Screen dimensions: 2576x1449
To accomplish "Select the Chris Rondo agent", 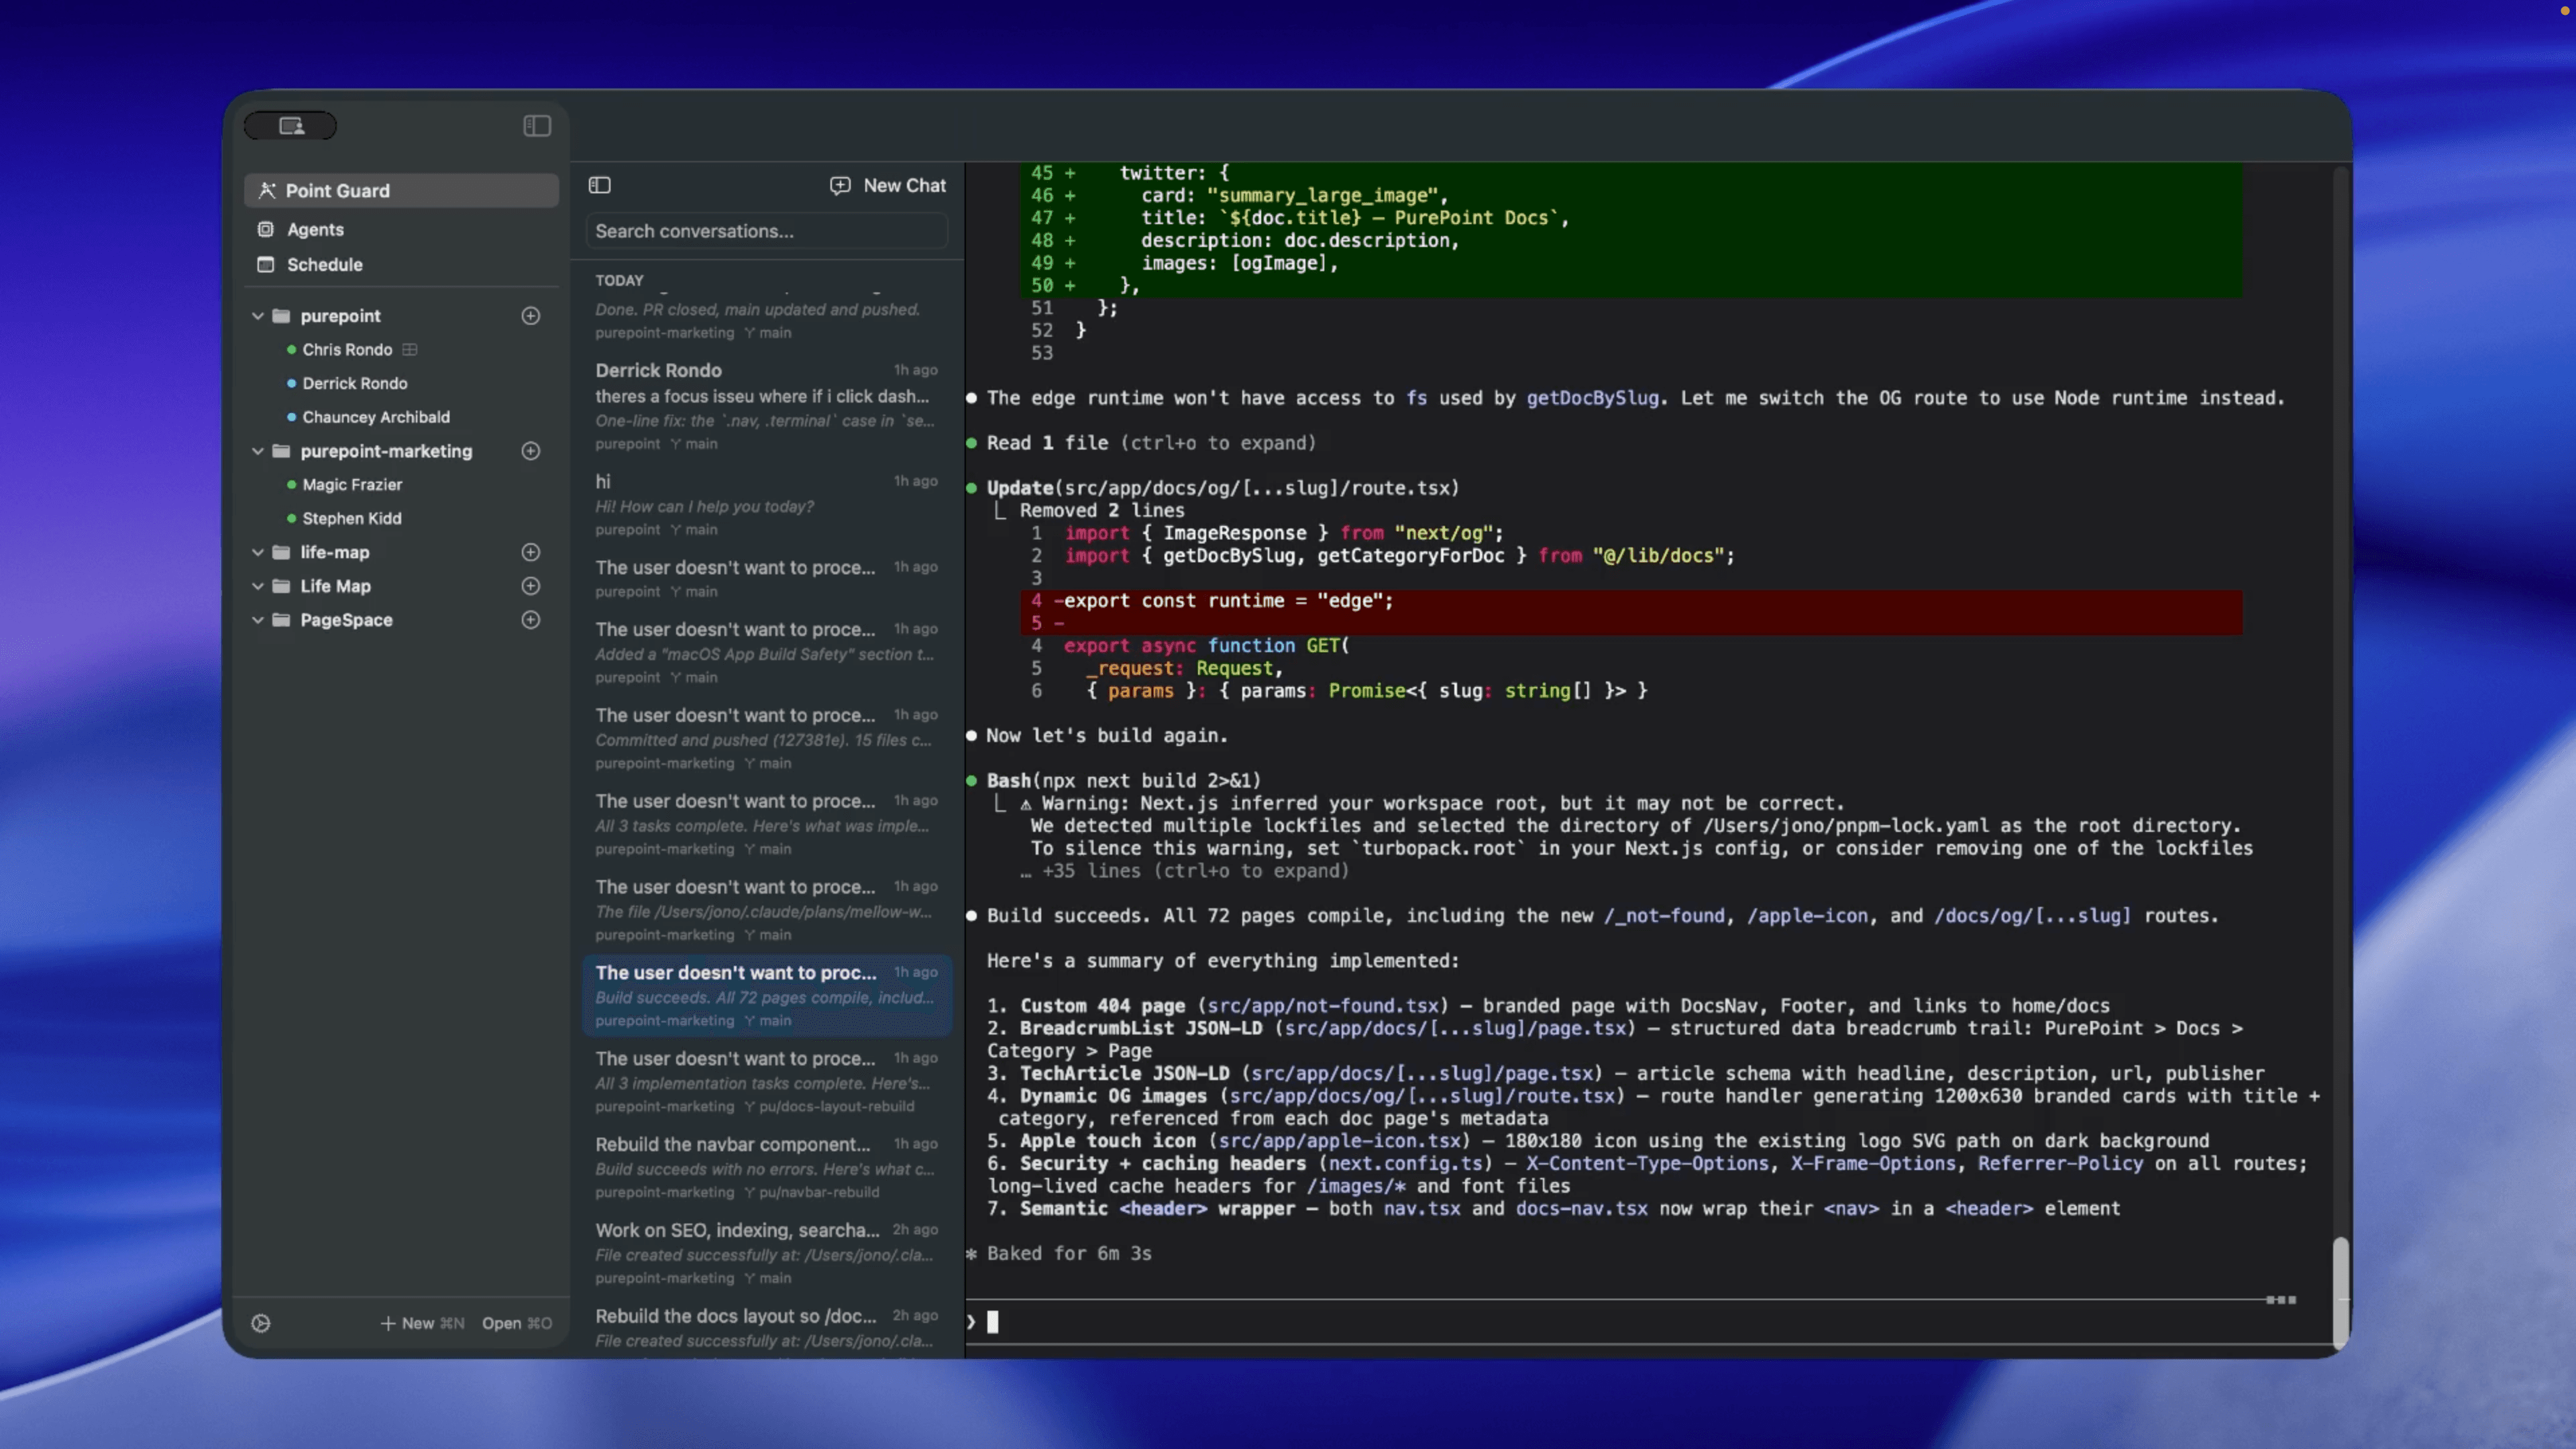I will [347, 350].
